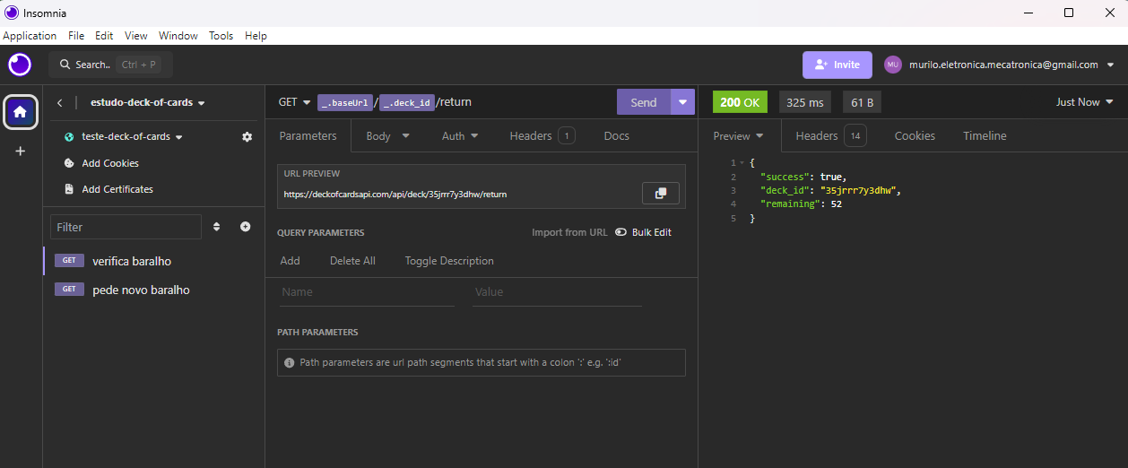Click the globe icon beside teste-deck-of-cards
The width and height of the screenshot is (1128, 468).
point(69,137)
